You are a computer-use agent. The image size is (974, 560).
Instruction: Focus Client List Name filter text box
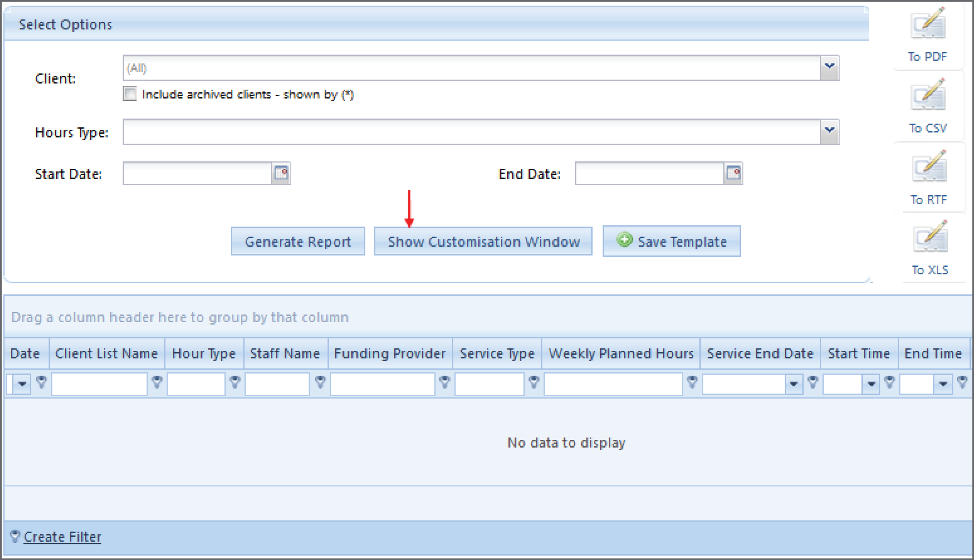[x=99, y=384]
